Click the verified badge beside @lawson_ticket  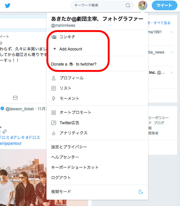click(x=2, y=109)
